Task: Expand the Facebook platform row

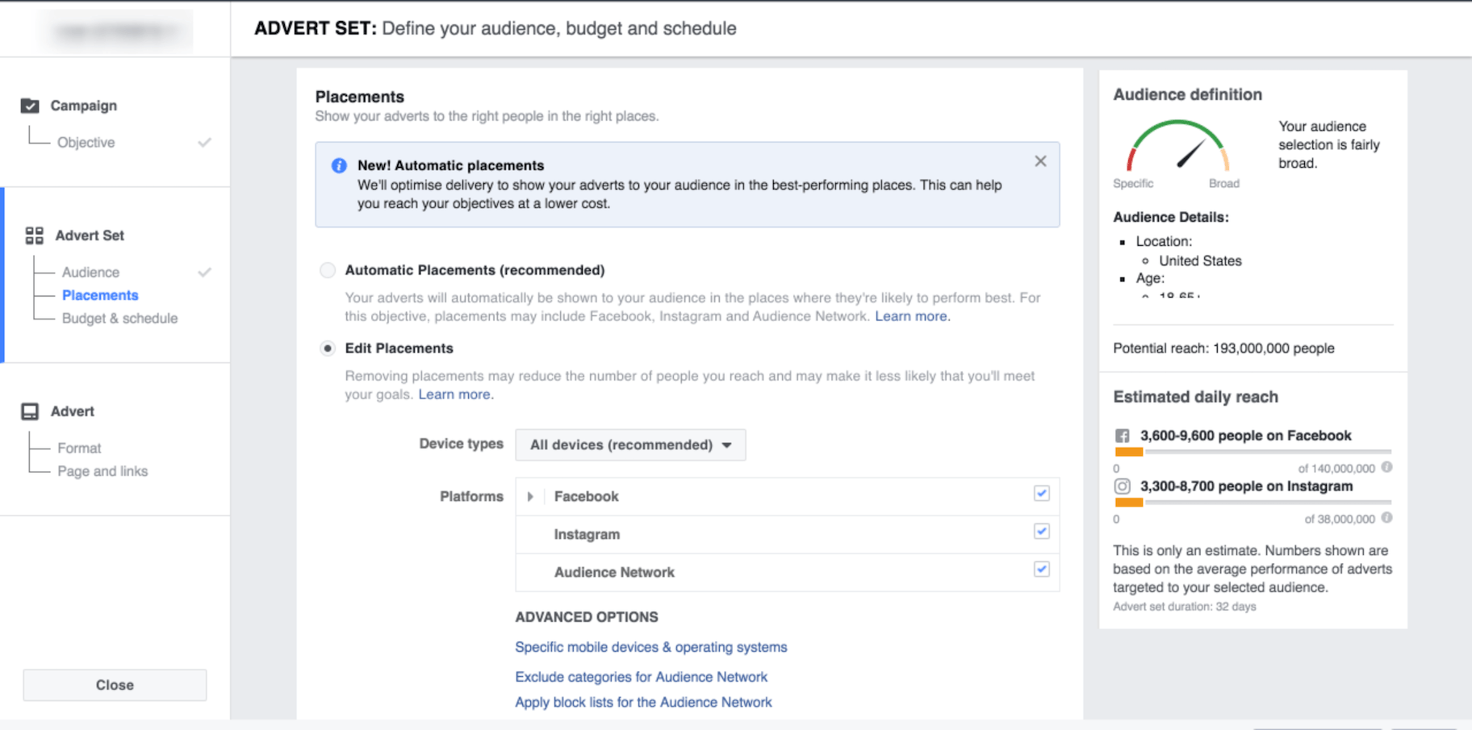Action: click(530, 497)
